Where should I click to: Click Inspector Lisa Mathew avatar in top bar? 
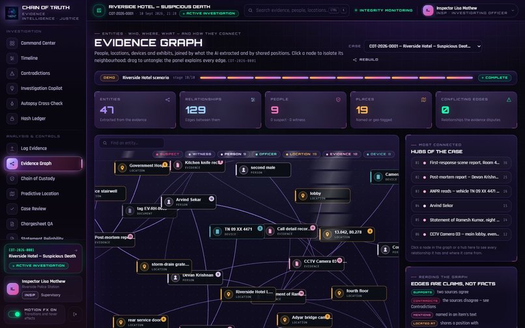click(x=428, y=10)
